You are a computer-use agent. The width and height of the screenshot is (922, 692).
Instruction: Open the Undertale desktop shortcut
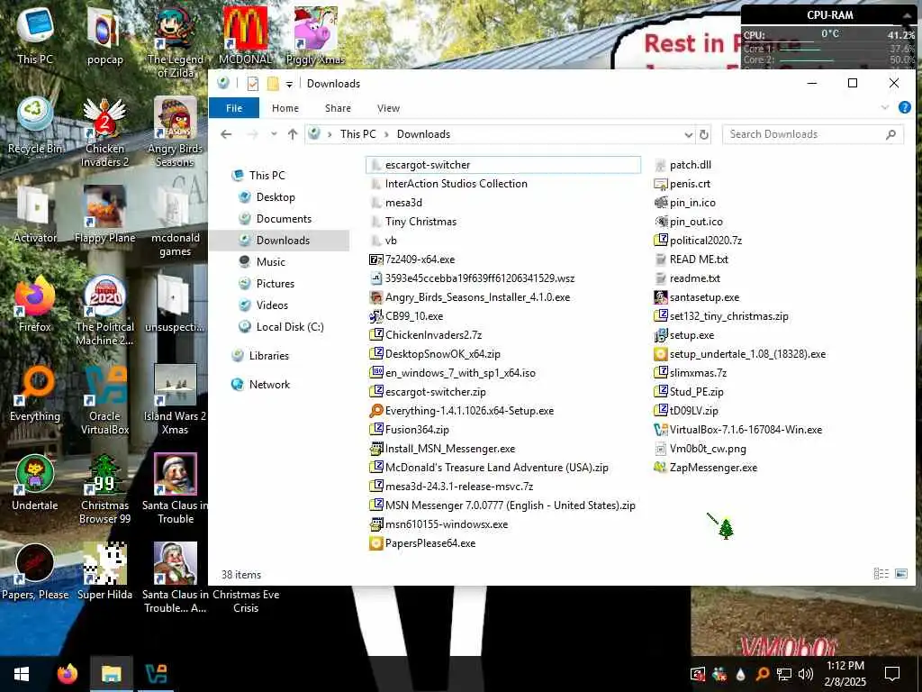click(x=35, y=483)
